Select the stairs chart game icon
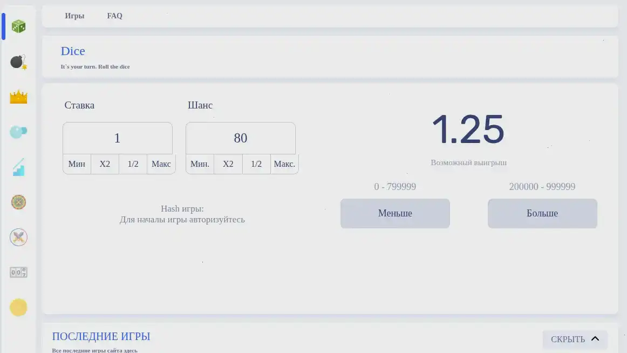The width and height of the screenshot is (627, 353). (18, 167)
